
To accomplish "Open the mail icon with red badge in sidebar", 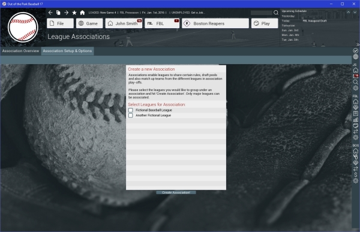I will [x=355, y=76].
